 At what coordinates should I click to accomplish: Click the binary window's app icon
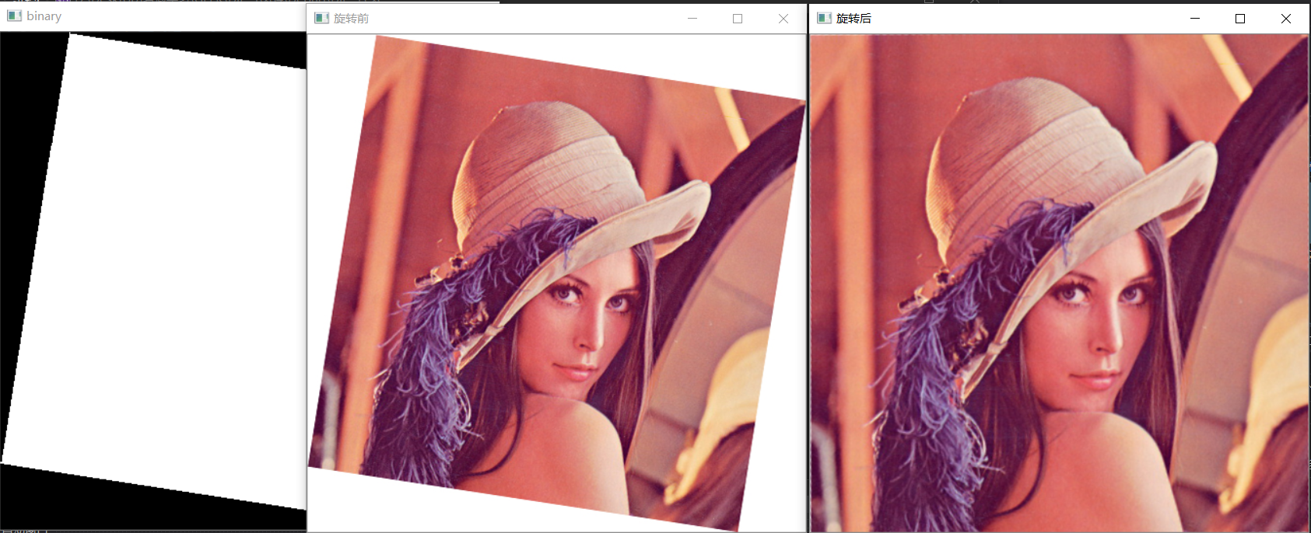coord(14,16)
